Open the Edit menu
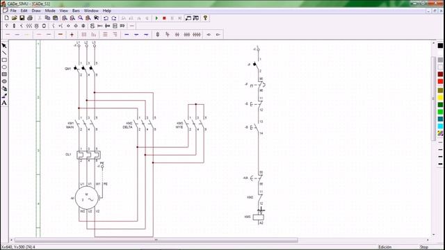This screenshot has width=445, height=250. click(x=24, y=11)
